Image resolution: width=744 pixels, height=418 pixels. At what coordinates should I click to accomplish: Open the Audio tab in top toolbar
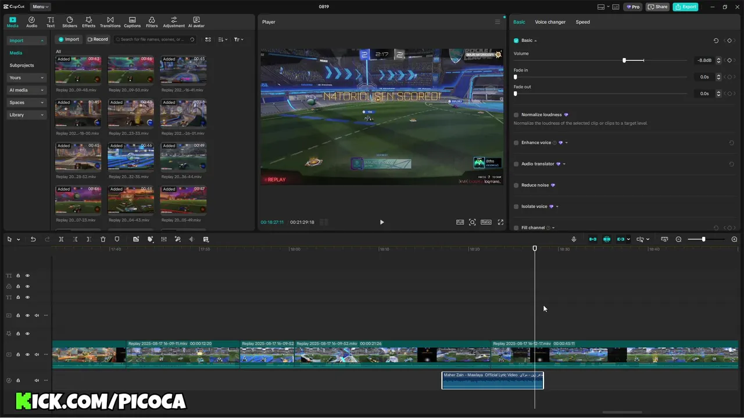pyautogui.click(x=31, y=22)
